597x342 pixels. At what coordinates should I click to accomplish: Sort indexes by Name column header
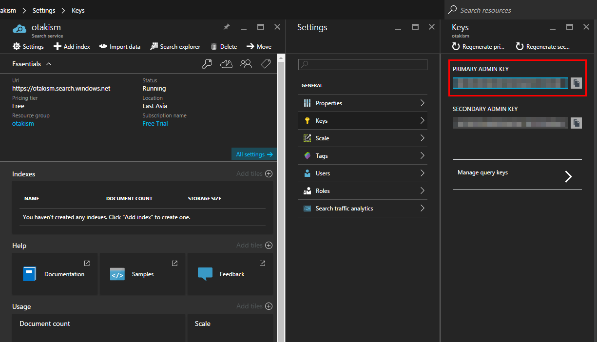point(32,199)
